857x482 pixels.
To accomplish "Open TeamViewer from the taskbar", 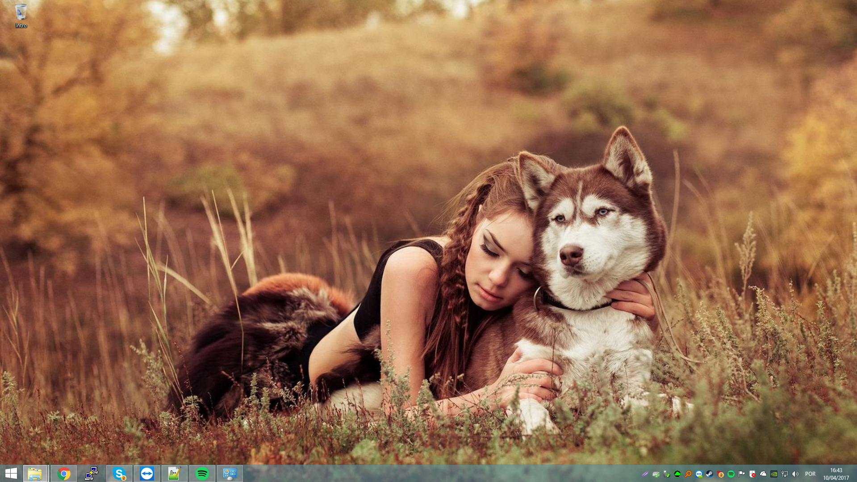I will (x=147, y=474).
